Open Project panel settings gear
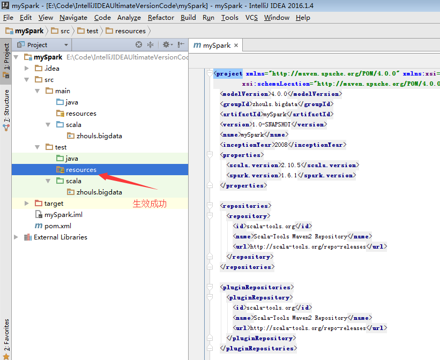 (168, 44)
